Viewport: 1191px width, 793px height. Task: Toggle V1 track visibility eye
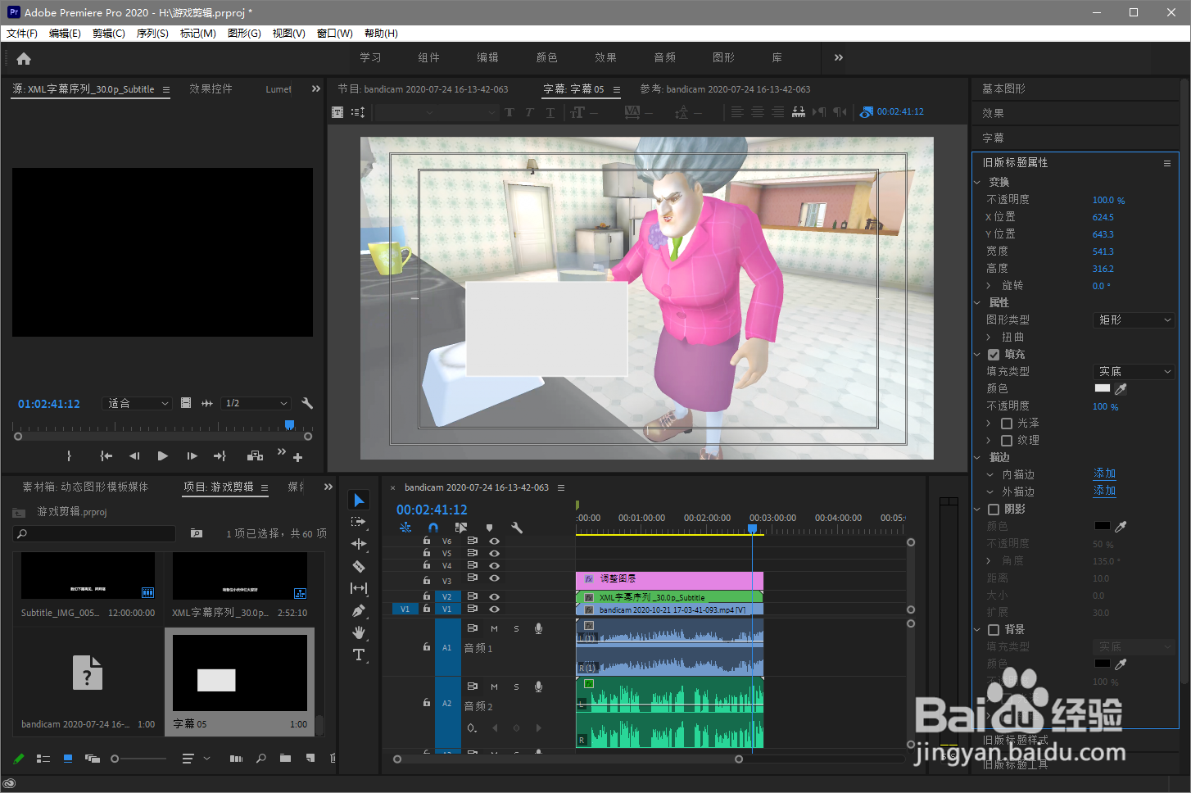point(494,609)
